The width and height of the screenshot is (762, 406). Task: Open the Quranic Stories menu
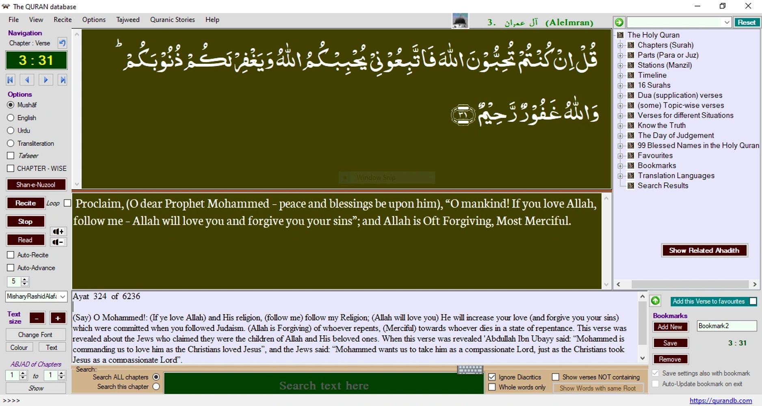coord(173,19)
